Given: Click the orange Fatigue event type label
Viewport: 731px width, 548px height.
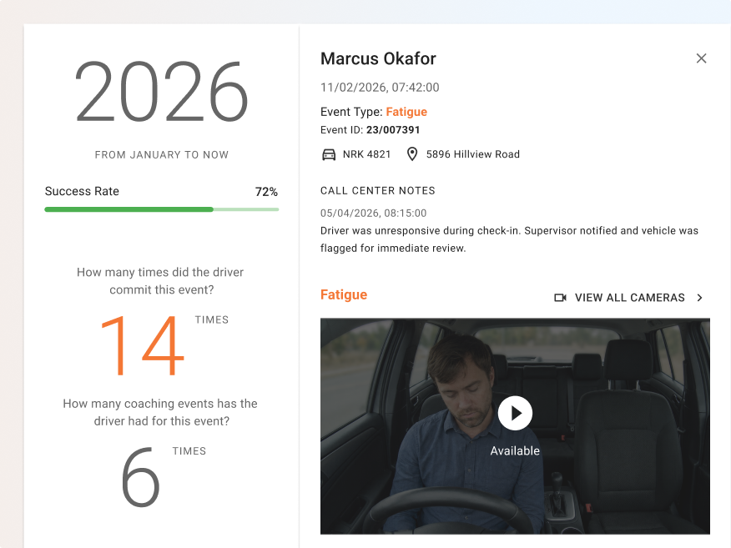Looking at the screenshot, I should (406, 112).
